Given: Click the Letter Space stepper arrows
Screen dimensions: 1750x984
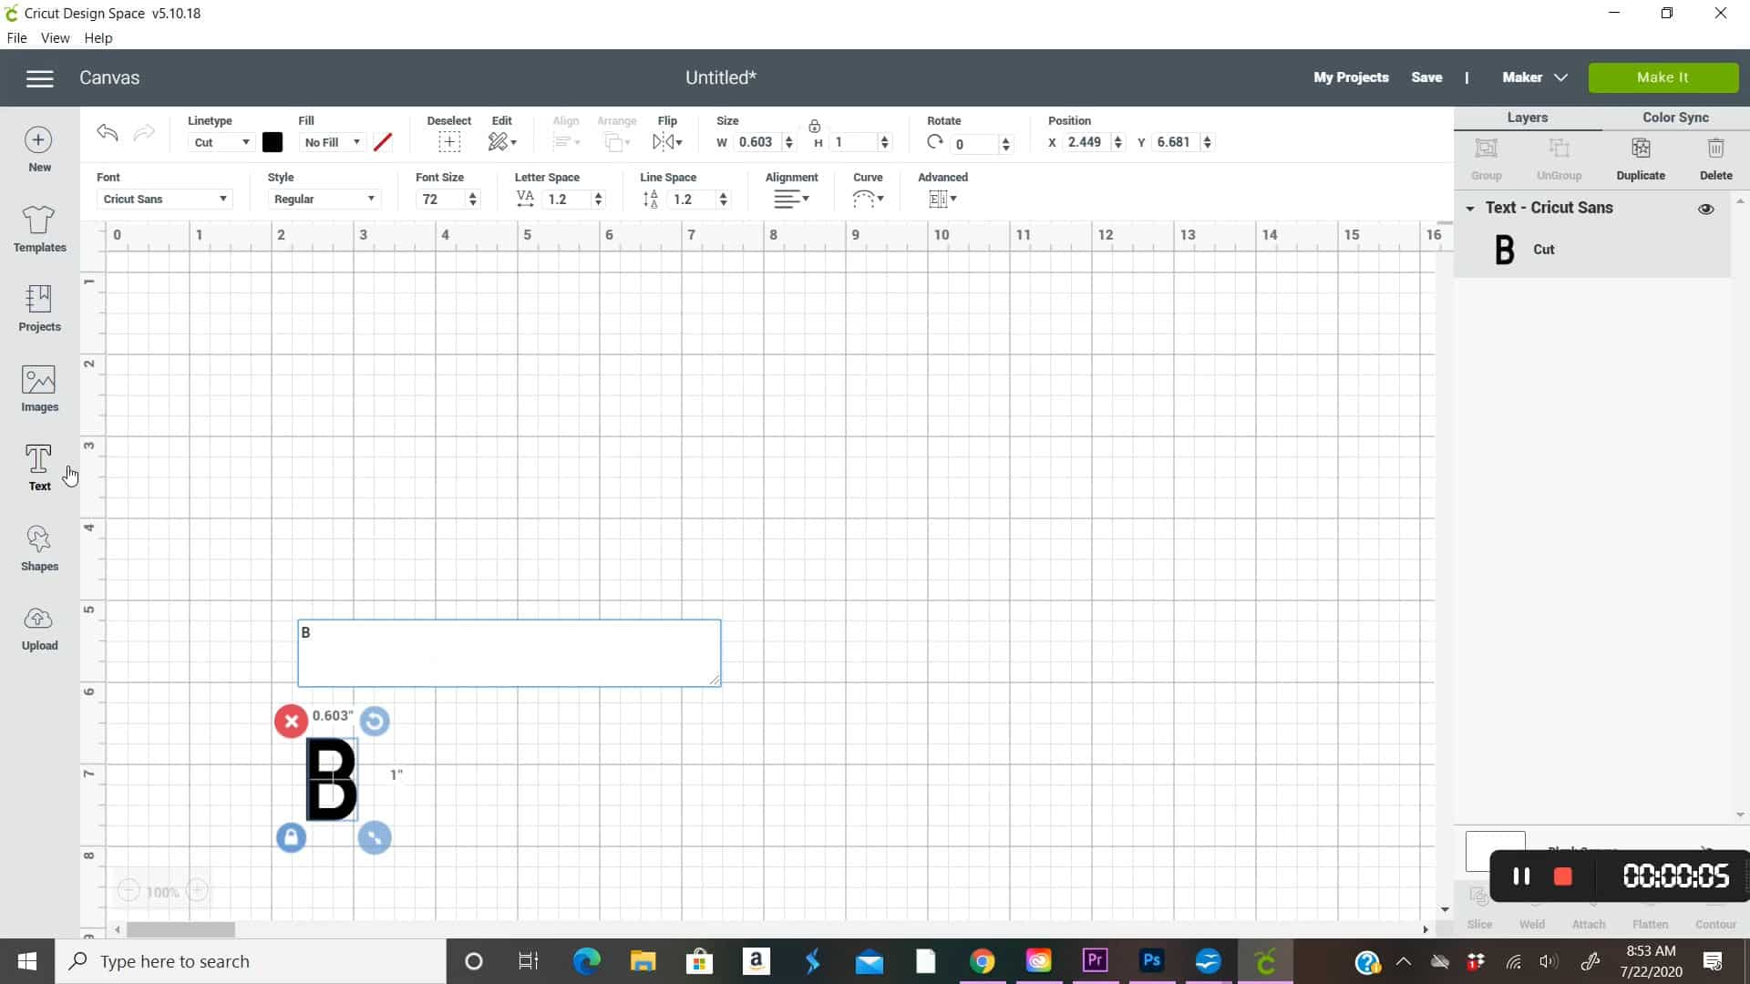Looking at the screenshot, I should pos(598,200).
